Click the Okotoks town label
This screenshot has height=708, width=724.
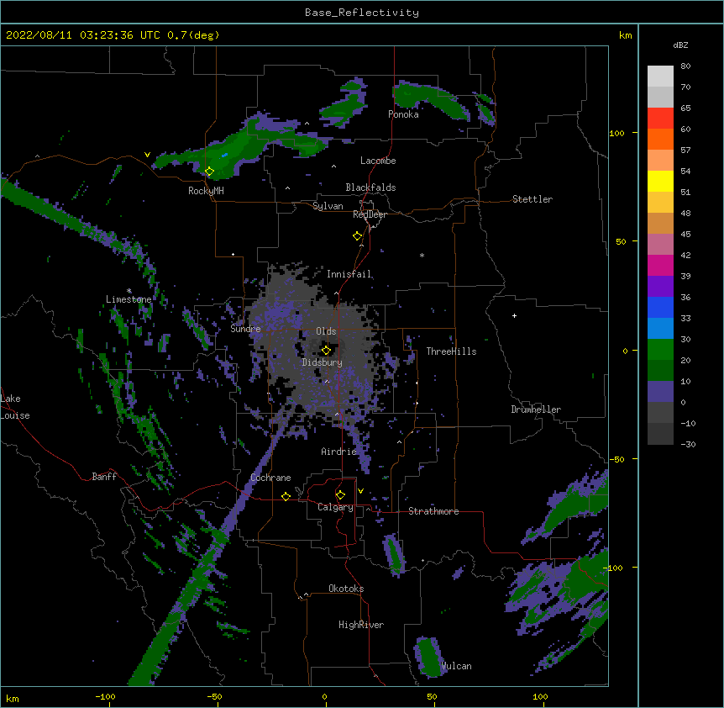tap(346, 589)
